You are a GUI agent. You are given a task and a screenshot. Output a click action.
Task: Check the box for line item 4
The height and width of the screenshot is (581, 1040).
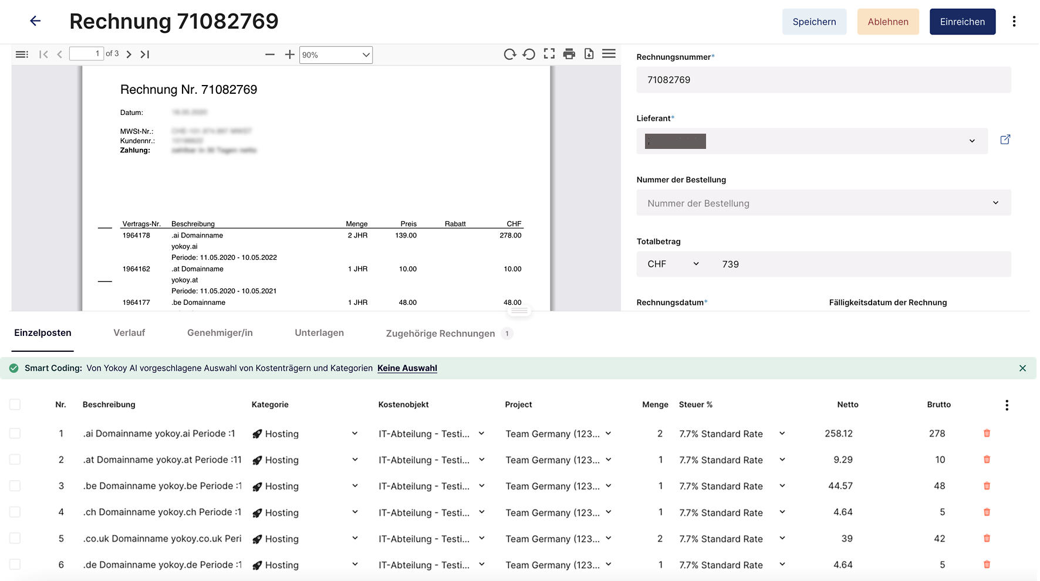tap(15, 512)
